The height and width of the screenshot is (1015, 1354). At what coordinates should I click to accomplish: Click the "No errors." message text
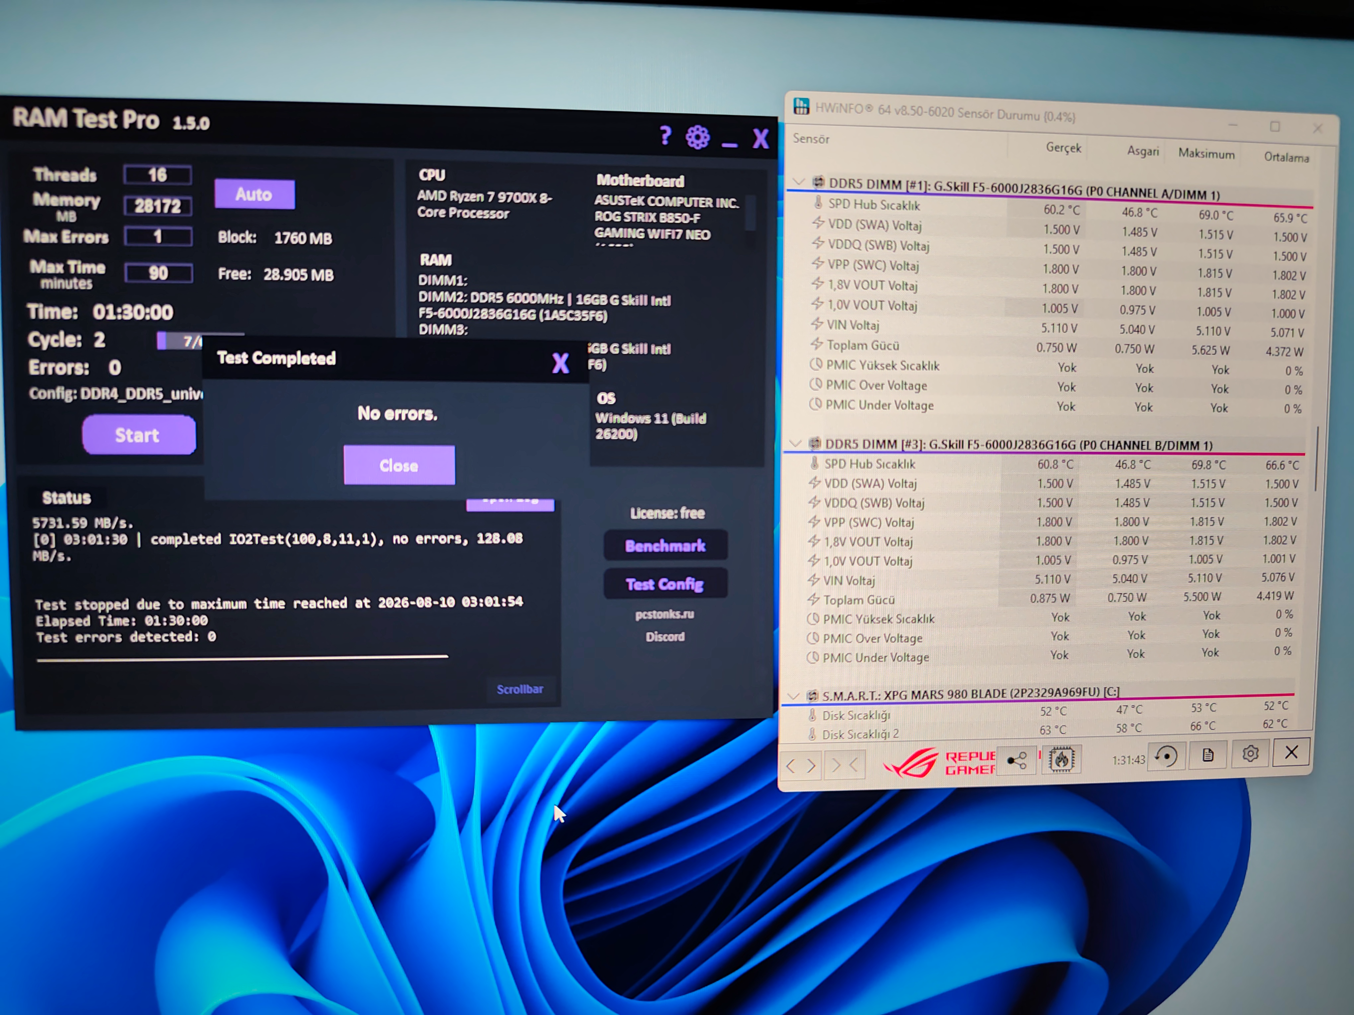click(x=397, y=414)
